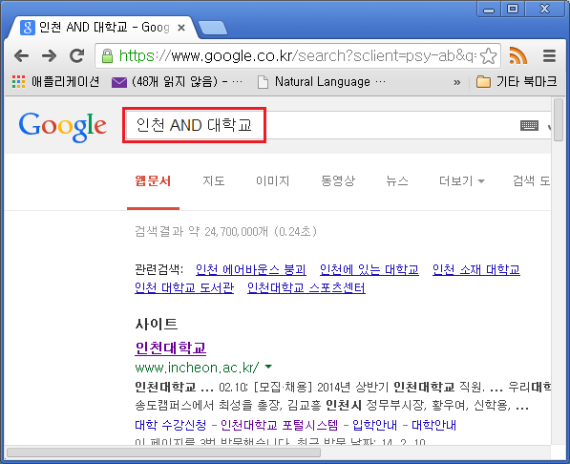Click the URL address bar
Screen dimensions: 570x464
(297, 56)
